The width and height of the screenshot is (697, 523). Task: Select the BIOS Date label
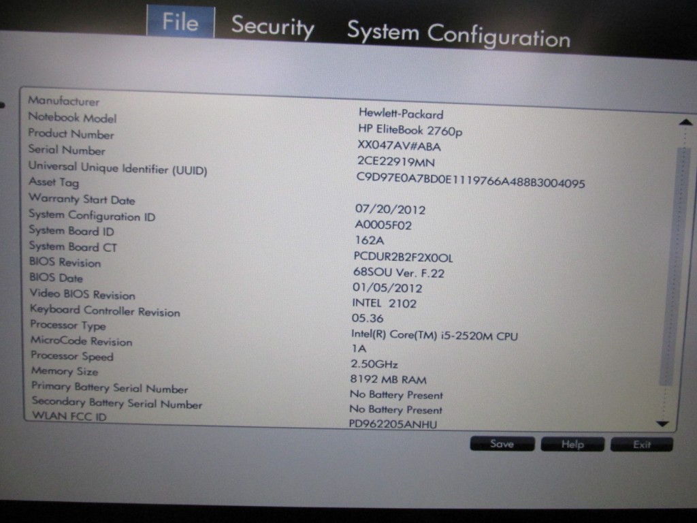56,278
